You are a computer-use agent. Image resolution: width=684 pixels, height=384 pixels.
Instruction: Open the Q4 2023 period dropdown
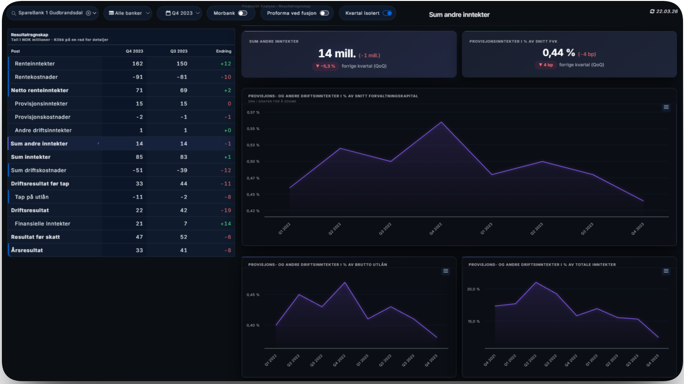(x=179, y=13)
